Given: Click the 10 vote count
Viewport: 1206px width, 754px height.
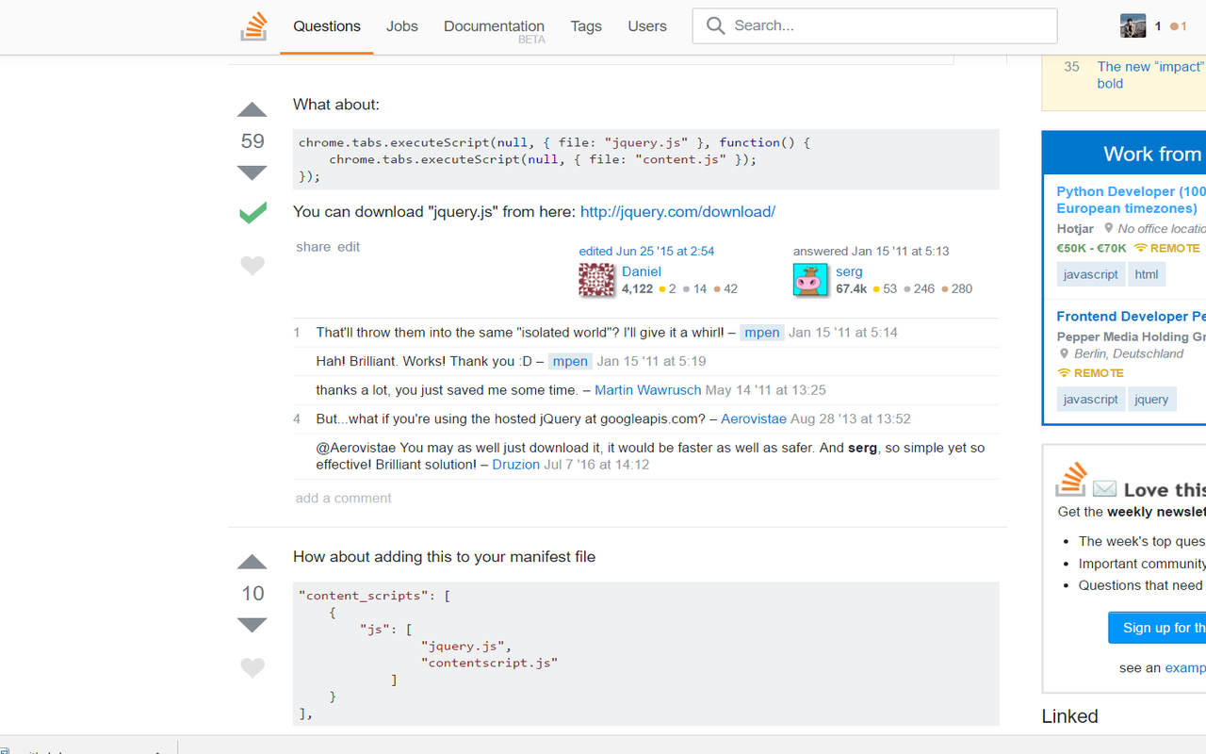Looking at the screenshot, I should 253,594.
